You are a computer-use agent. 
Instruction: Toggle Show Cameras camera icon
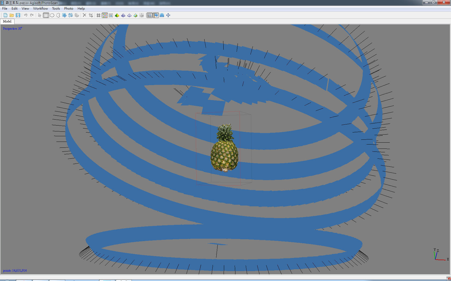(150, 15)
